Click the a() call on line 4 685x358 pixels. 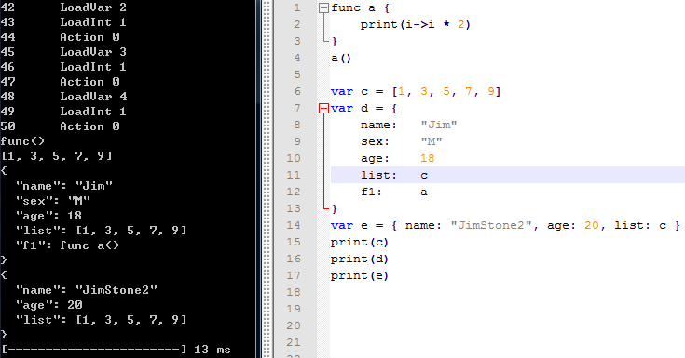click(x=341, y=58)
